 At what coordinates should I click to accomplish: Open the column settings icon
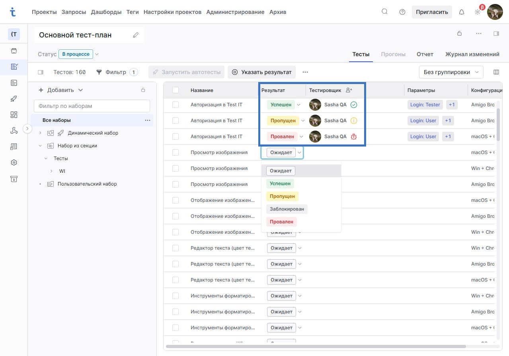click(x=496, y=72)
